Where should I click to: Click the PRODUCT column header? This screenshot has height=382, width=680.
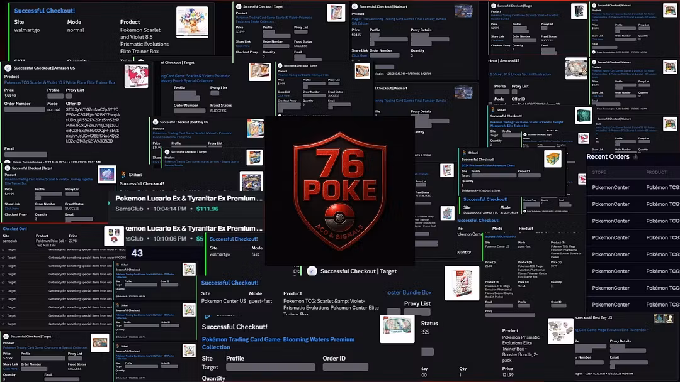tap(656, 172)
